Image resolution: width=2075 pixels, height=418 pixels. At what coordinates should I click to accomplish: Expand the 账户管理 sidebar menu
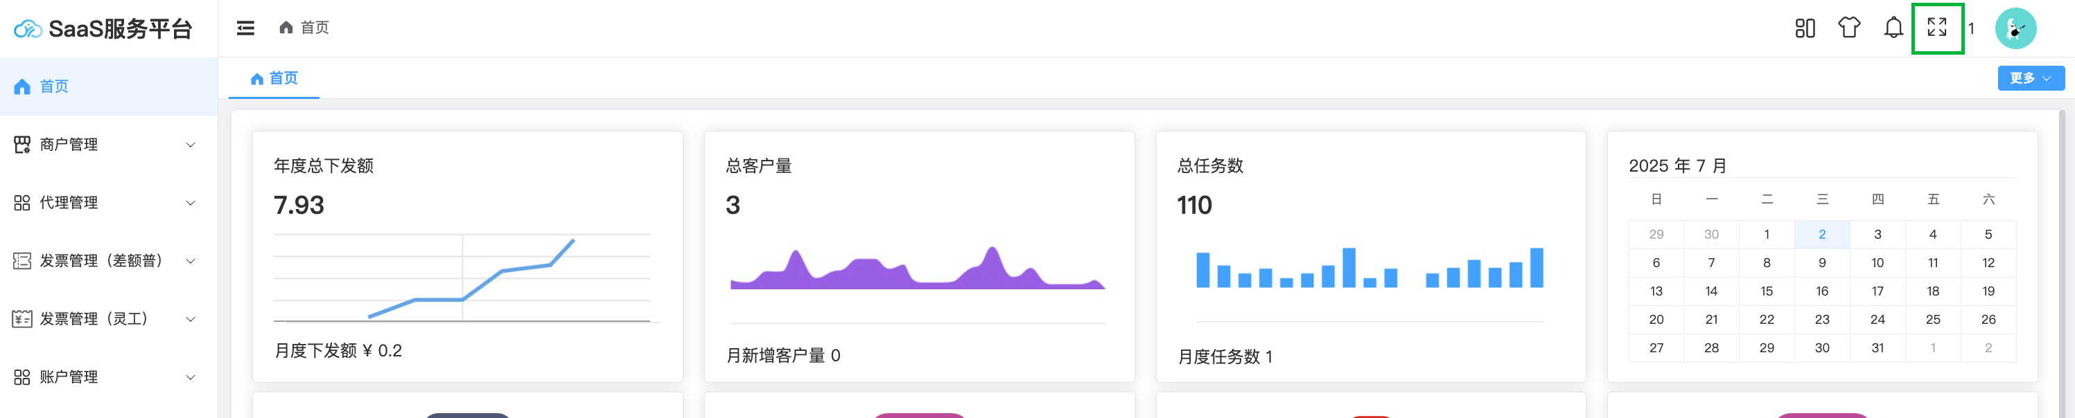[x=105, y=377]
